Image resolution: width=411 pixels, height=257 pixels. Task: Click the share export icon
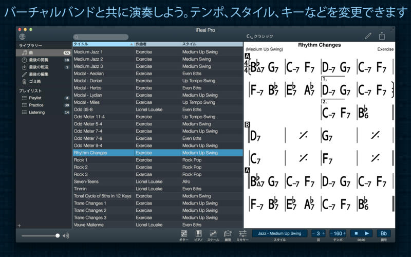click(x=382, y=35)
